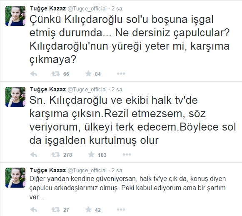
Task: Reply to the tweet with 27 retweets
Action: 34,210
